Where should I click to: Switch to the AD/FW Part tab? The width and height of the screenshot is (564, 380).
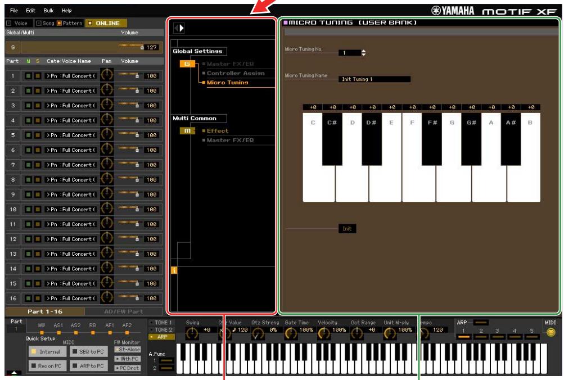(x=124, y=311)
